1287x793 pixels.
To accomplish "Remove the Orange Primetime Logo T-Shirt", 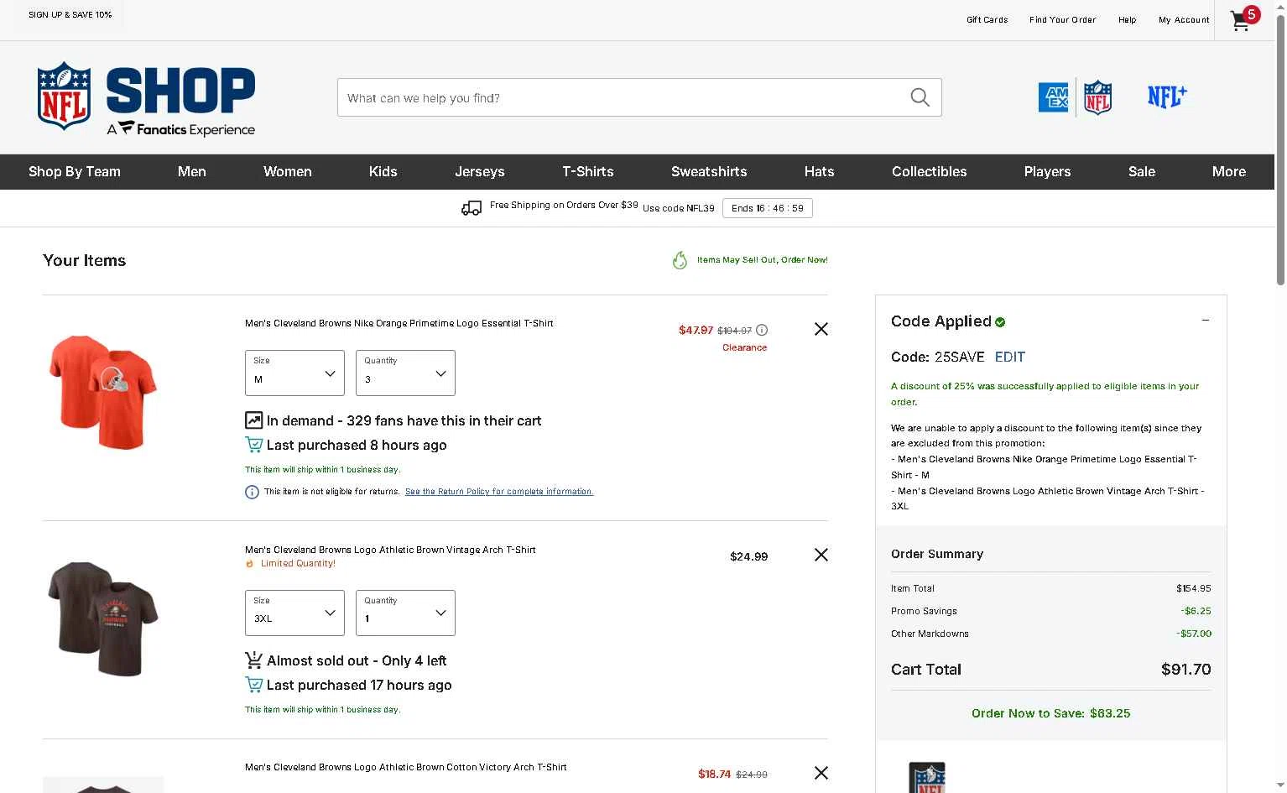I will 821,329.
